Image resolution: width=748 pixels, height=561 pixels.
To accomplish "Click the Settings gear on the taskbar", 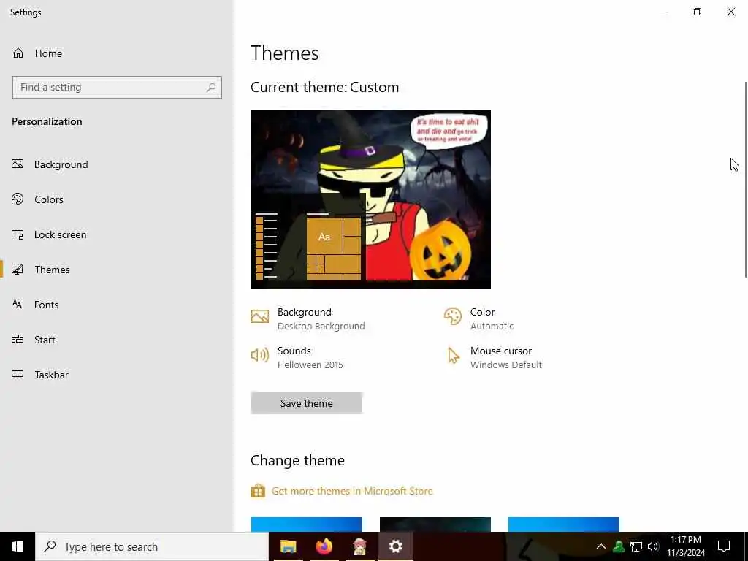I will [x=395, y=546].
